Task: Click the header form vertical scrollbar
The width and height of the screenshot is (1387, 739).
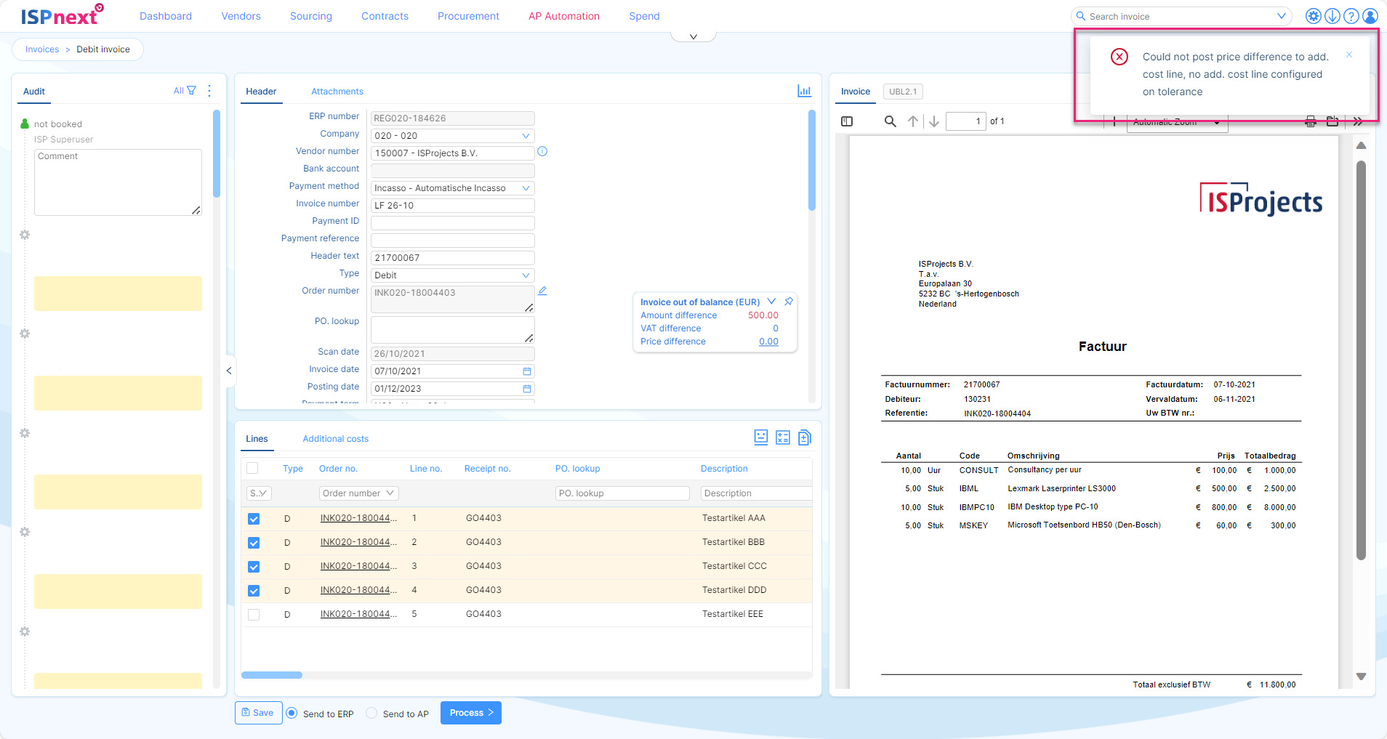Action: click(x=812, y=160)
